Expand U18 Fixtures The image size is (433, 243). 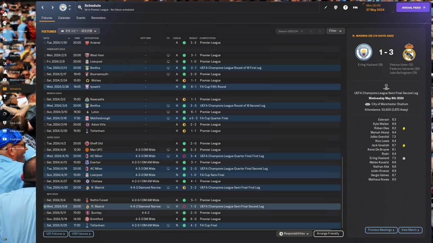pos(81,234)
